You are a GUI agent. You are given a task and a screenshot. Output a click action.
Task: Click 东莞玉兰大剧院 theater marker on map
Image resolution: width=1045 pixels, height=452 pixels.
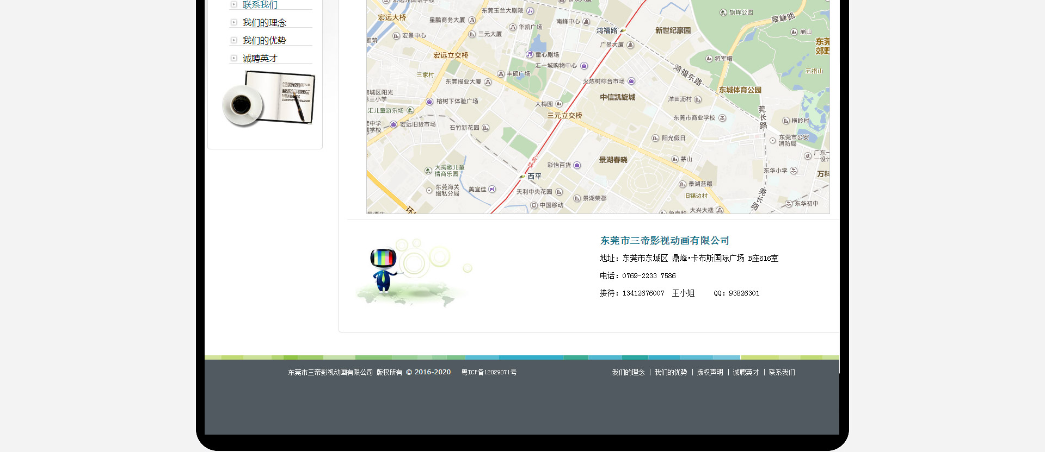coord(530,11)
